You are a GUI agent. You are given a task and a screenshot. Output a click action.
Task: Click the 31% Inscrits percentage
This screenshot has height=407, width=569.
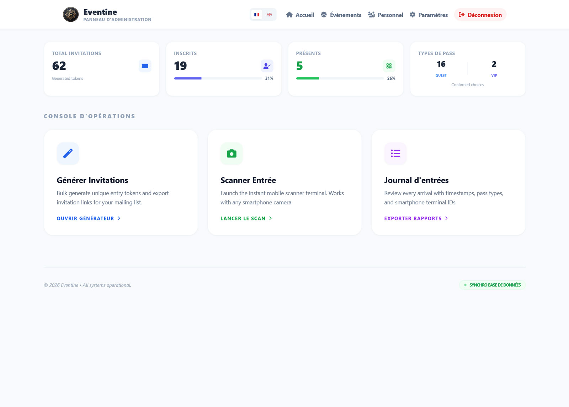tap(269, 78)
